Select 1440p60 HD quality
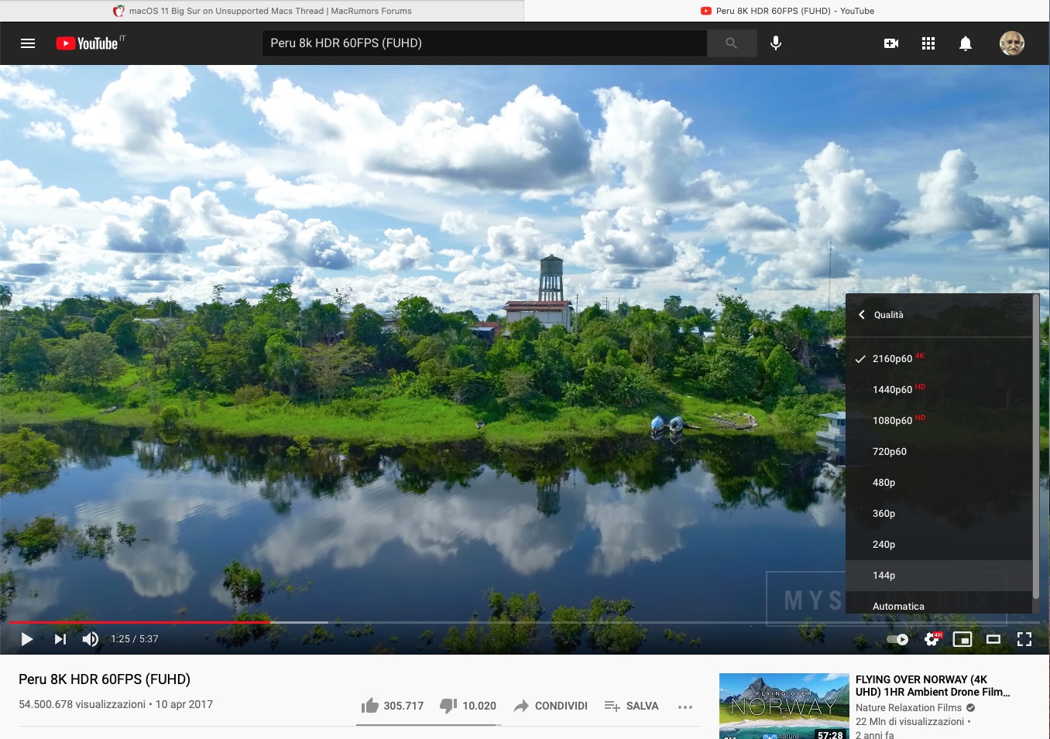Screen dimensions: 1050x739 (x=938, y=389)
